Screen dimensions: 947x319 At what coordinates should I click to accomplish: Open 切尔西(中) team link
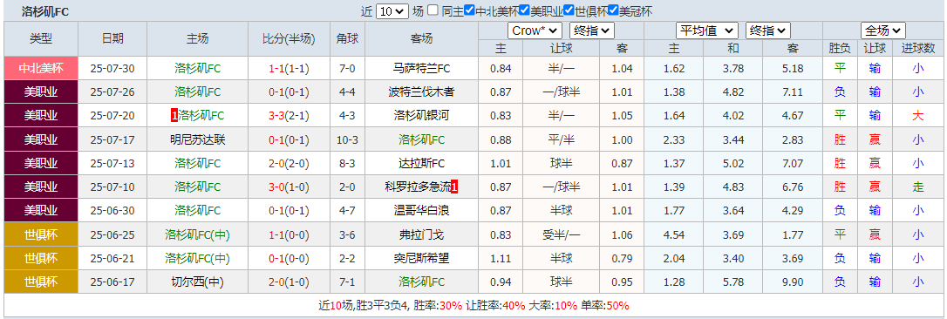197,282
